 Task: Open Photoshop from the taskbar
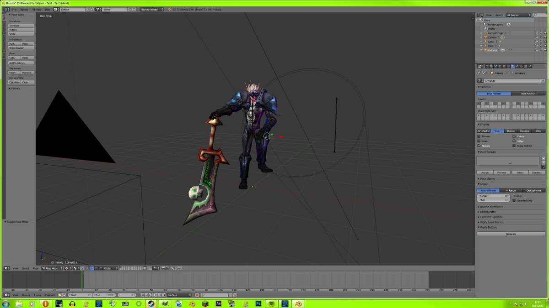pos(258,303)
